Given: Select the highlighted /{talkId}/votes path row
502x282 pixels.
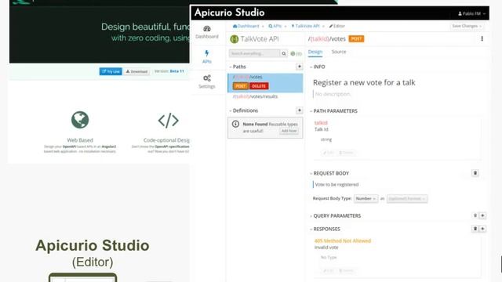Looking at the screenshot, I should point(265,83).
